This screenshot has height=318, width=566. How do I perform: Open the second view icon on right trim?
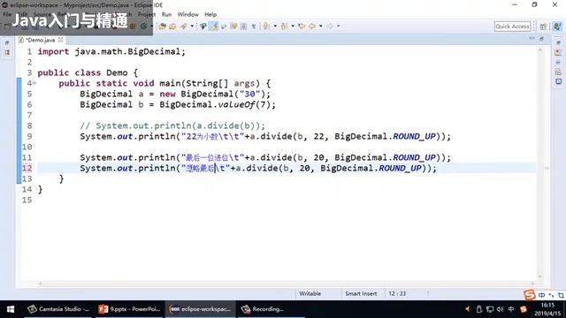(558, 53)
